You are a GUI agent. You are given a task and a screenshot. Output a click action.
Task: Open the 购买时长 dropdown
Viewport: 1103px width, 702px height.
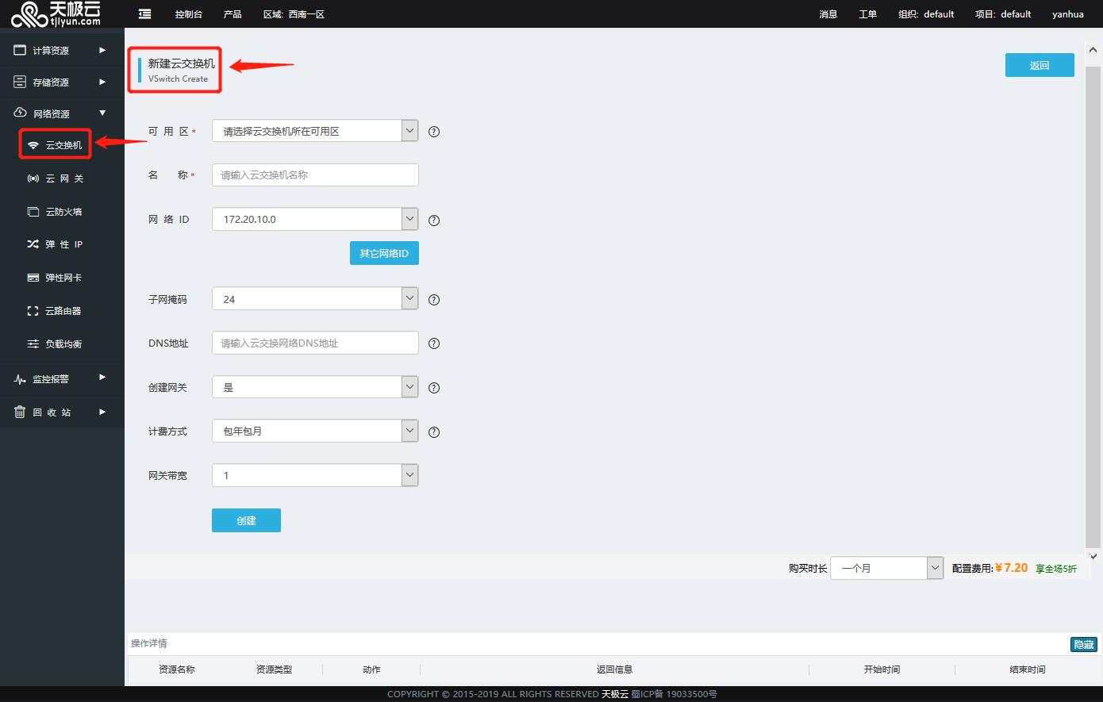886,568
